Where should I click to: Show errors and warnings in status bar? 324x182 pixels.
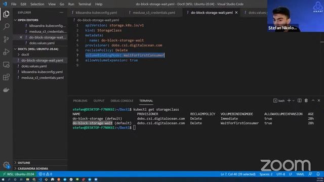click(46, 174)
